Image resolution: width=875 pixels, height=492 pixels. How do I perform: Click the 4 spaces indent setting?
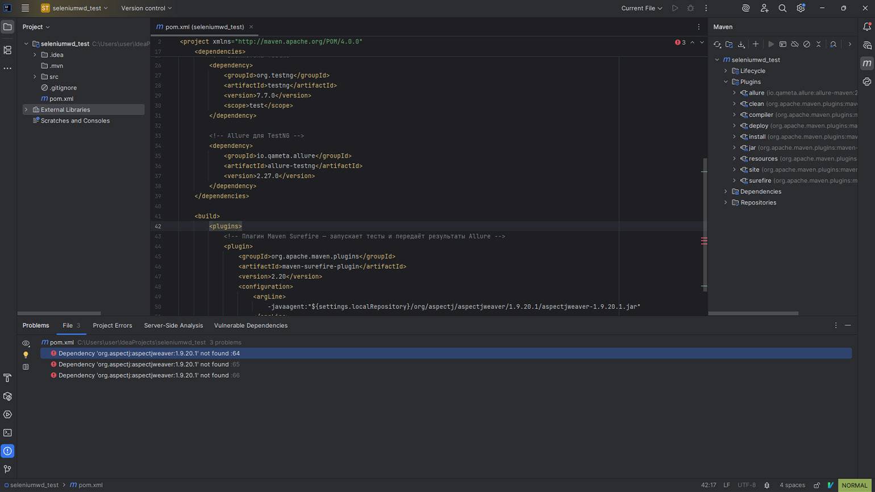tap(792, 485)
